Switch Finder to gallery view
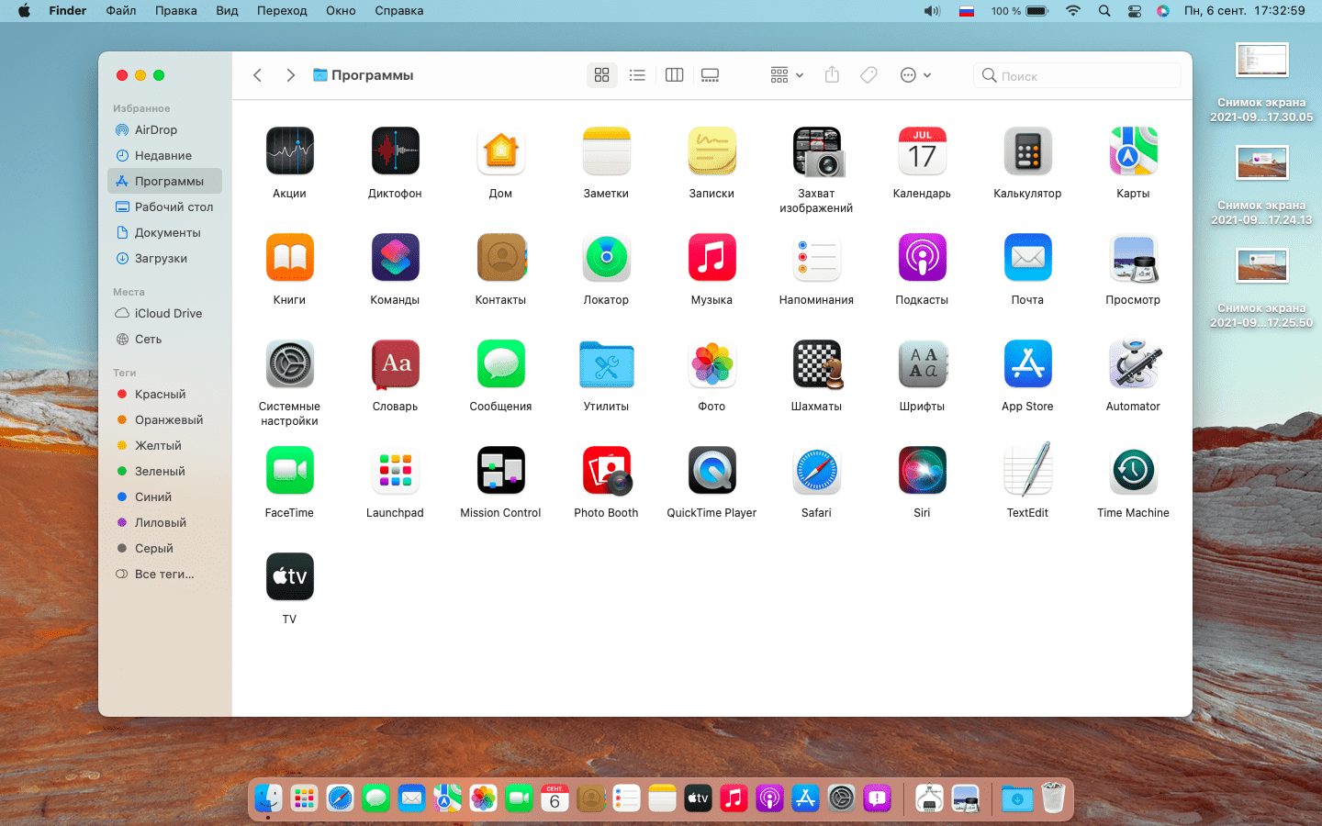This screenshot has height=826, width=1322. click(x=710, y=75)
